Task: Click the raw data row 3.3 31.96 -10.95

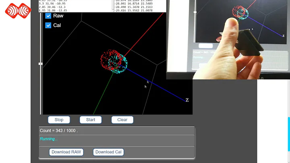Action: pyautogui.click(x=52, y=4)
